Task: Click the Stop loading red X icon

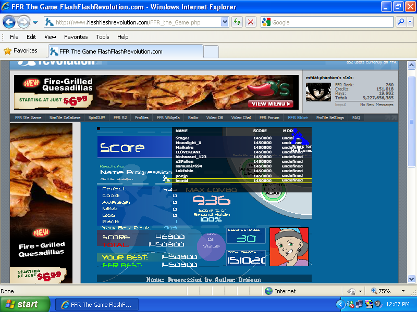Action: (251, 22)
